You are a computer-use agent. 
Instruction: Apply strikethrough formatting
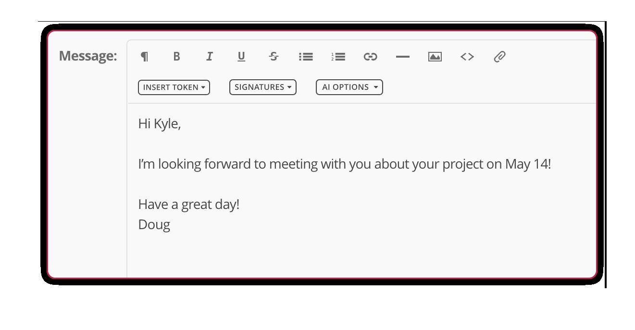(274, 57)
